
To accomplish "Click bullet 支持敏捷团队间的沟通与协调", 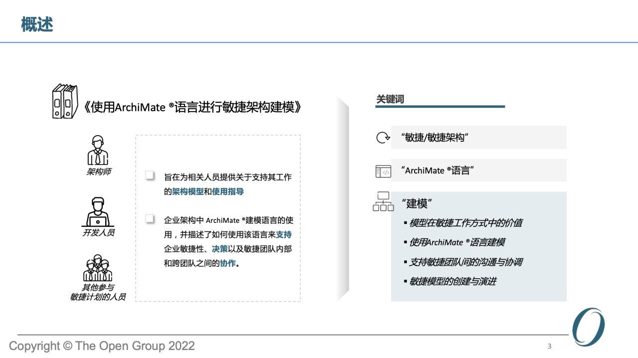I will pos(463,262).
